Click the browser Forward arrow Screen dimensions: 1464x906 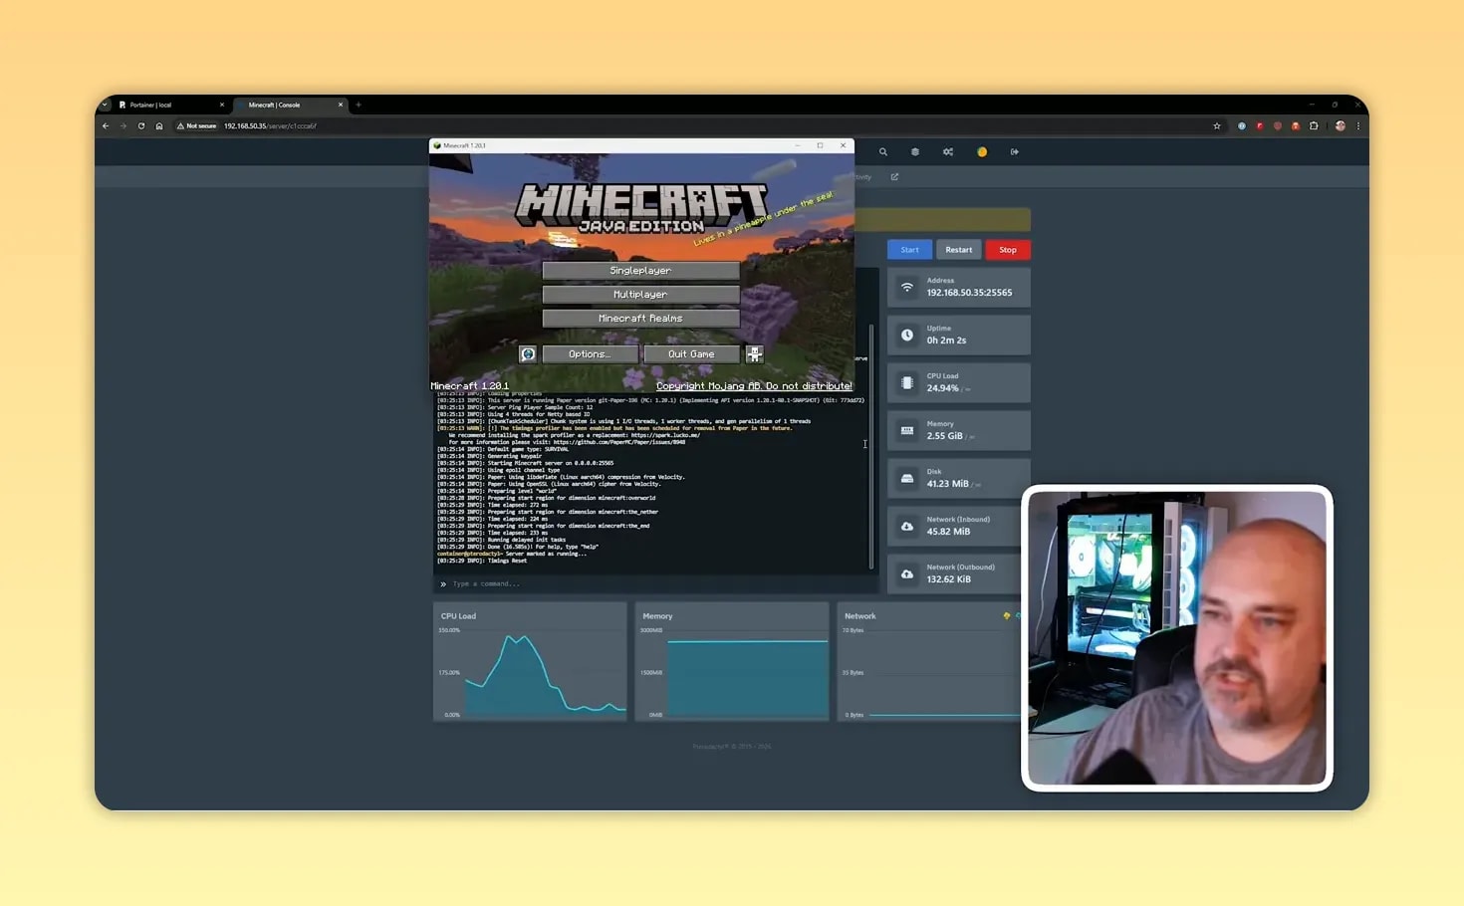[123, 126]
